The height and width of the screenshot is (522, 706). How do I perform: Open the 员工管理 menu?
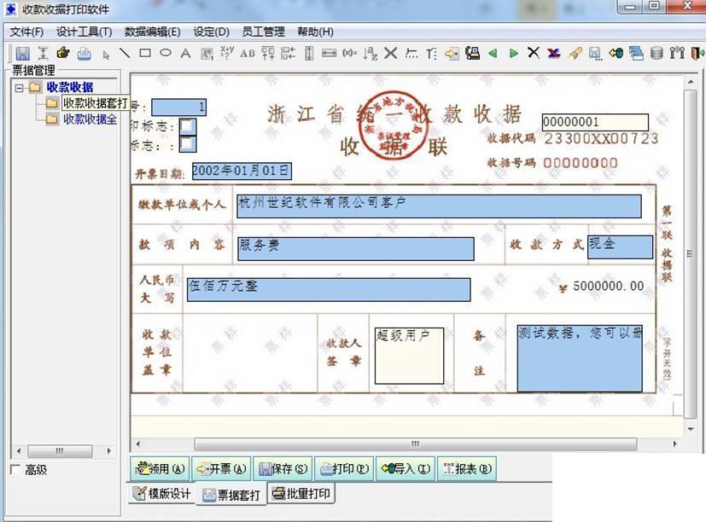[263, 32]
